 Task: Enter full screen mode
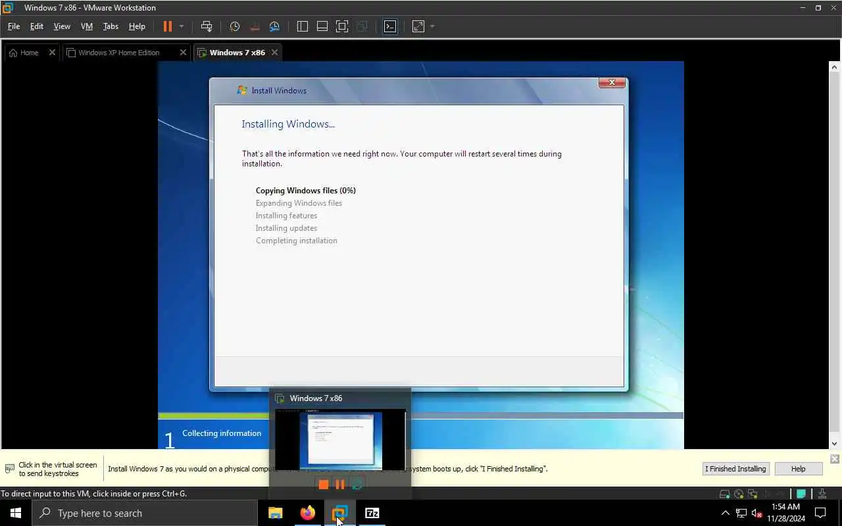[342, 26]
